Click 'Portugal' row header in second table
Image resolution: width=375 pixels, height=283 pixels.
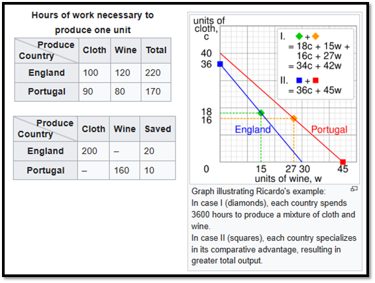(x=46, y=171)
